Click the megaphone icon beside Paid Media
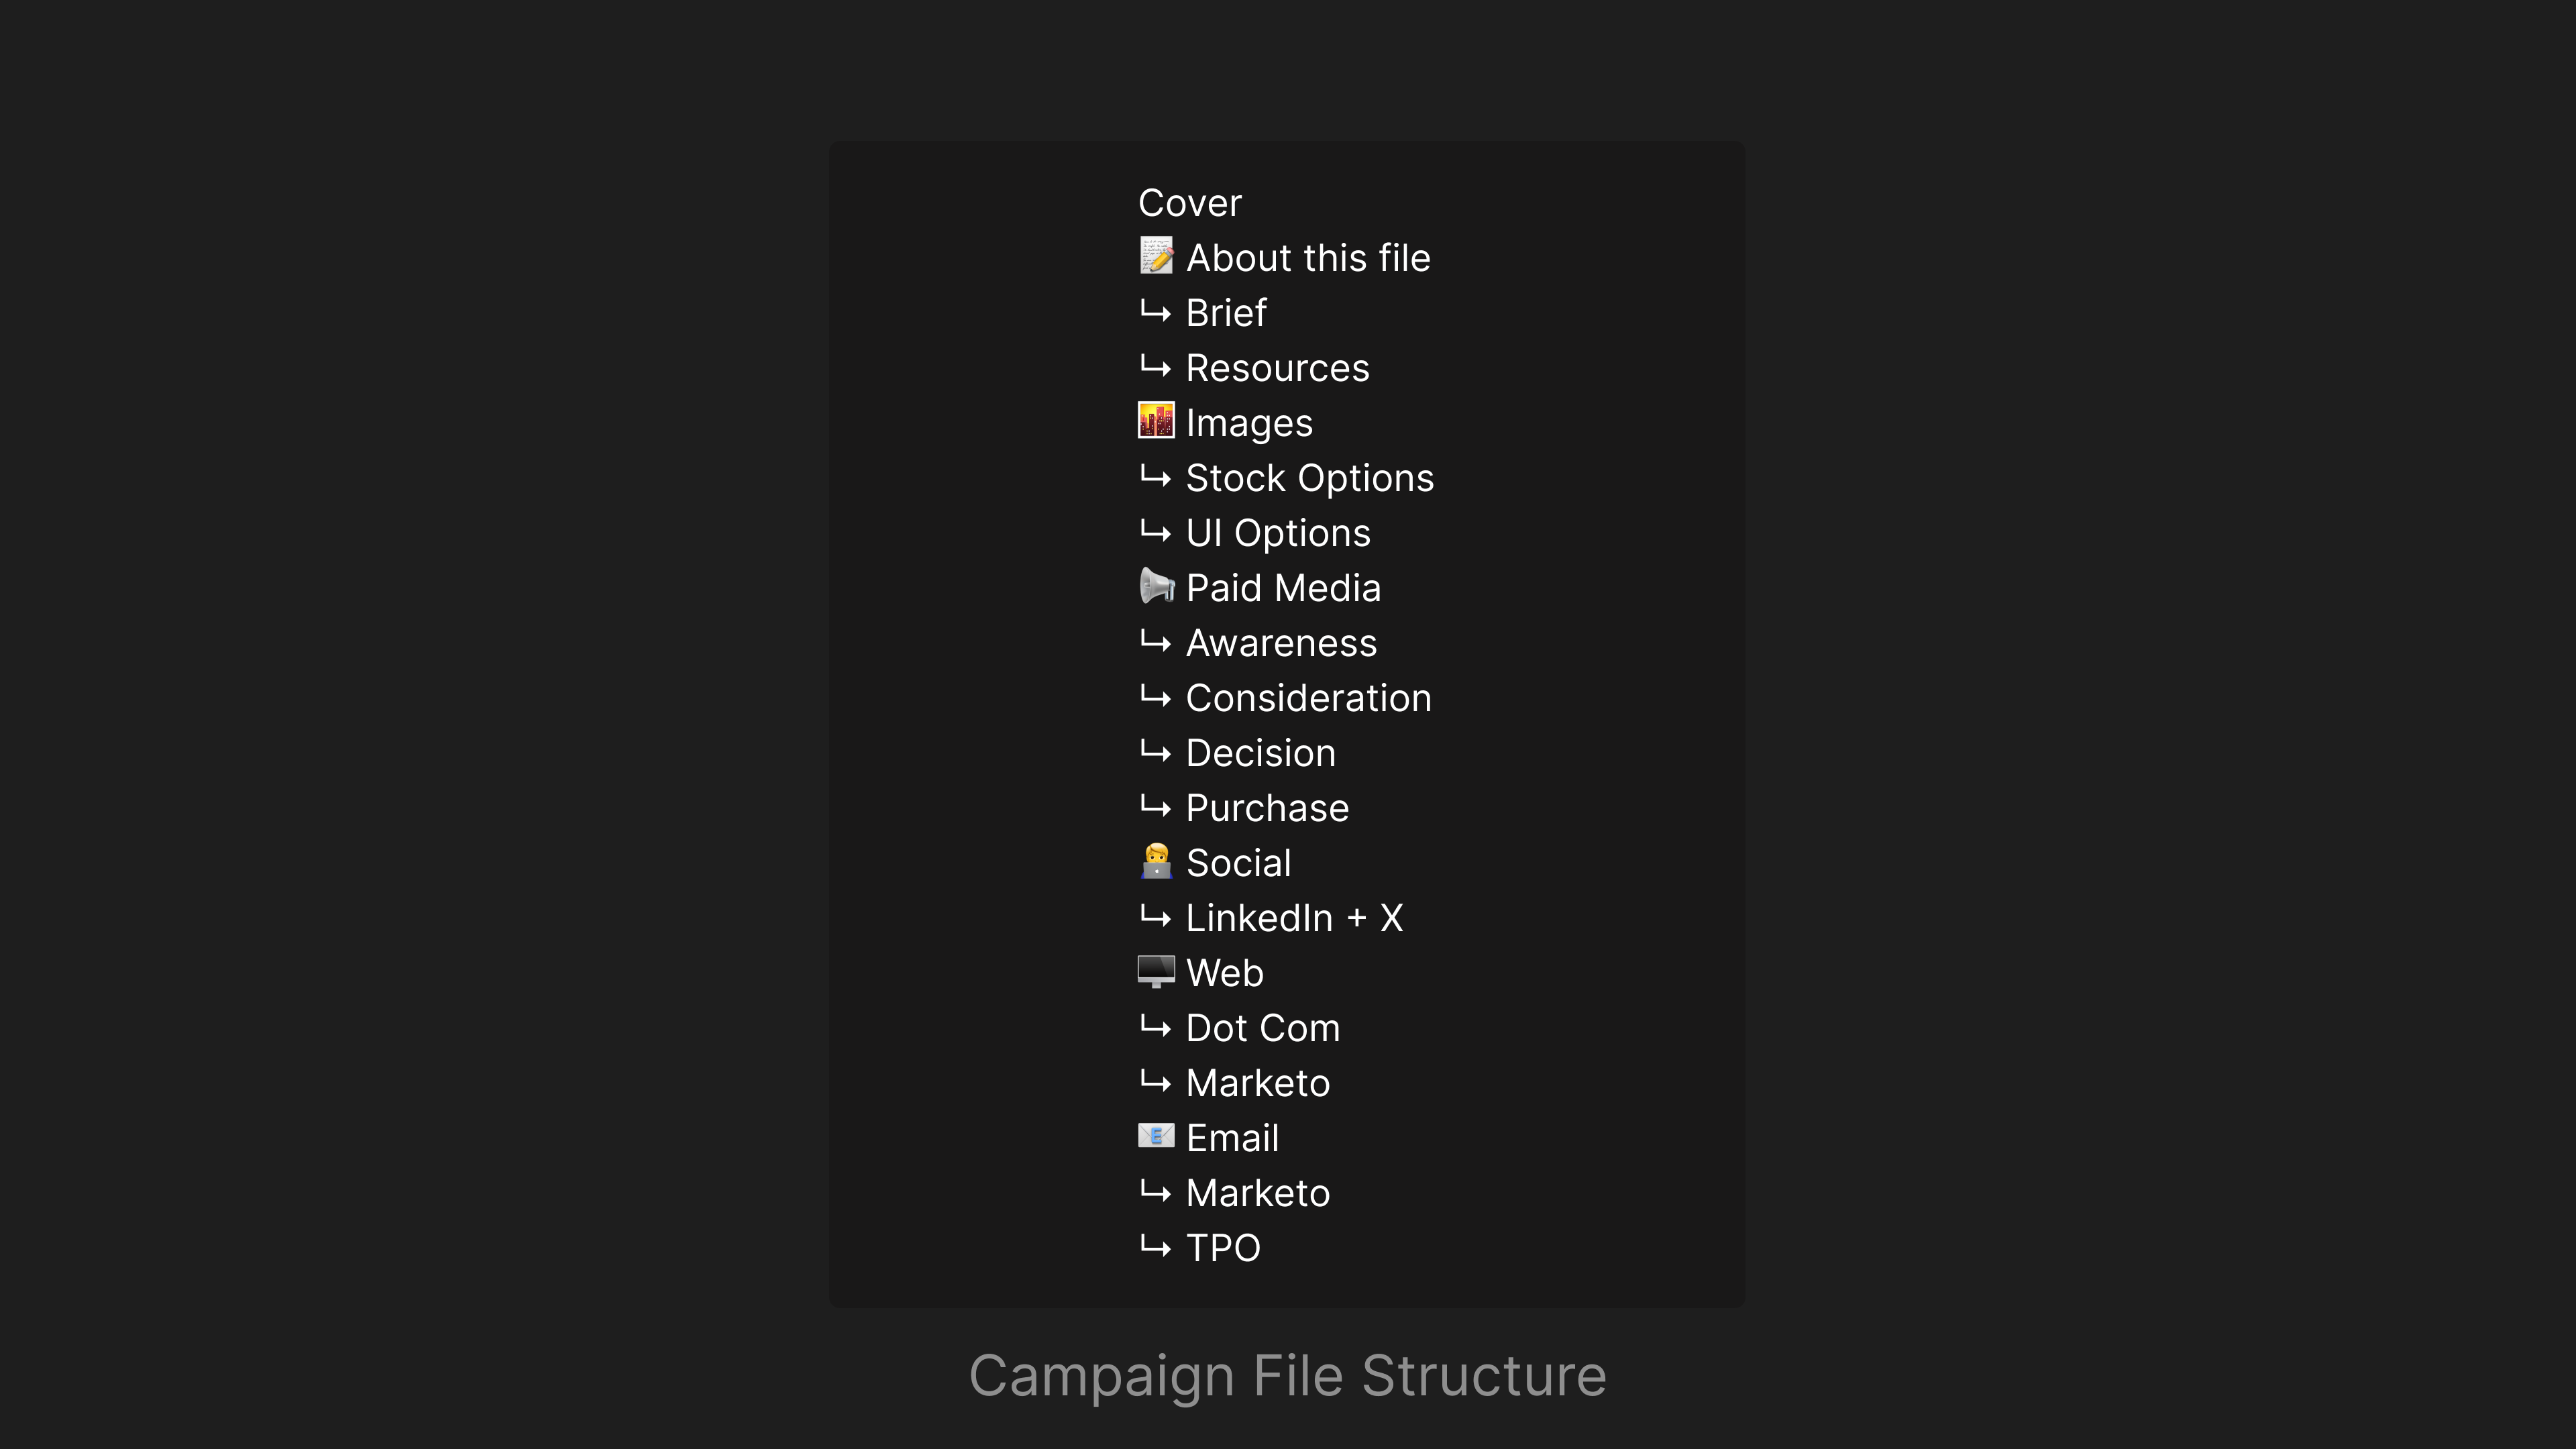This screenshot has height=1449, width=2576. [1156, 587]
